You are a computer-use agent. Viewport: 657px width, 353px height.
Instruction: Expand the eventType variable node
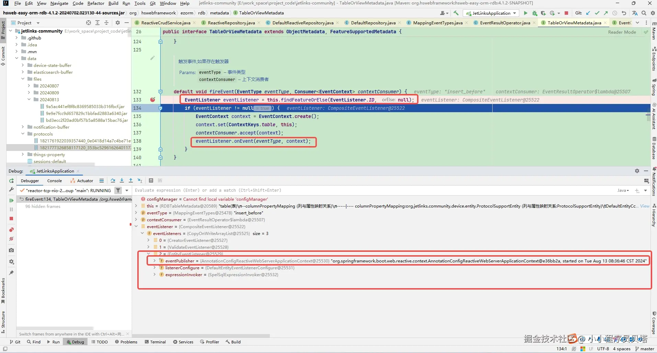click(x=136, y=213)
